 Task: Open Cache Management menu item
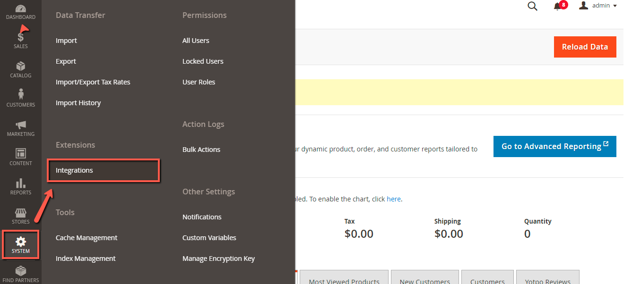(87, 238)
